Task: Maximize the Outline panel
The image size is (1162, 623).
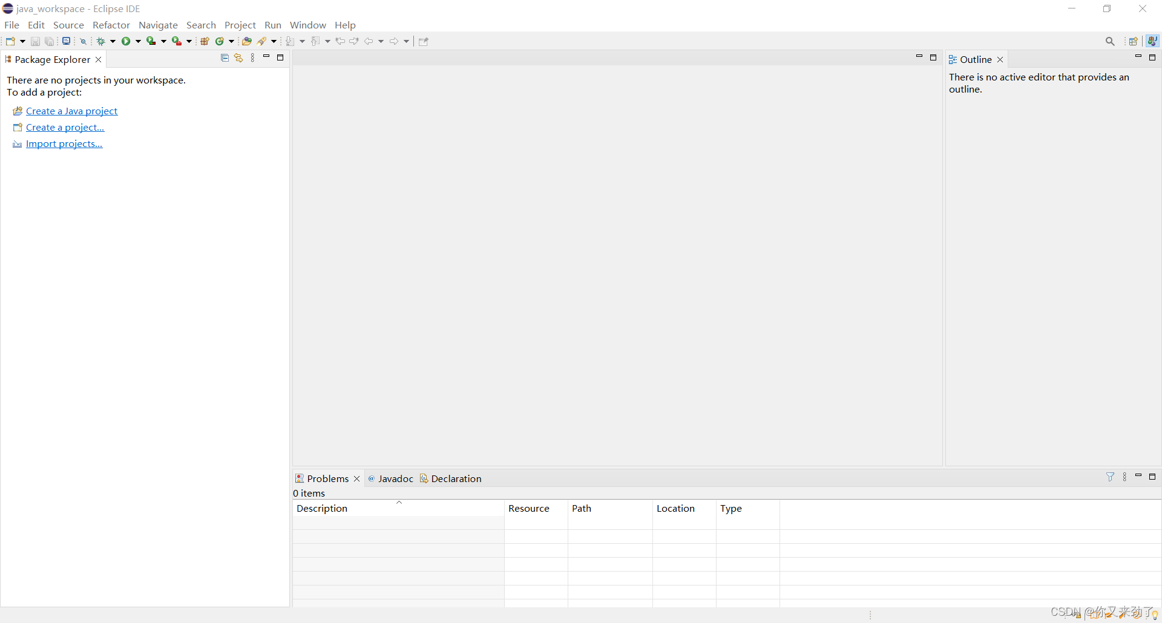Action: [x=1152, y=57]
